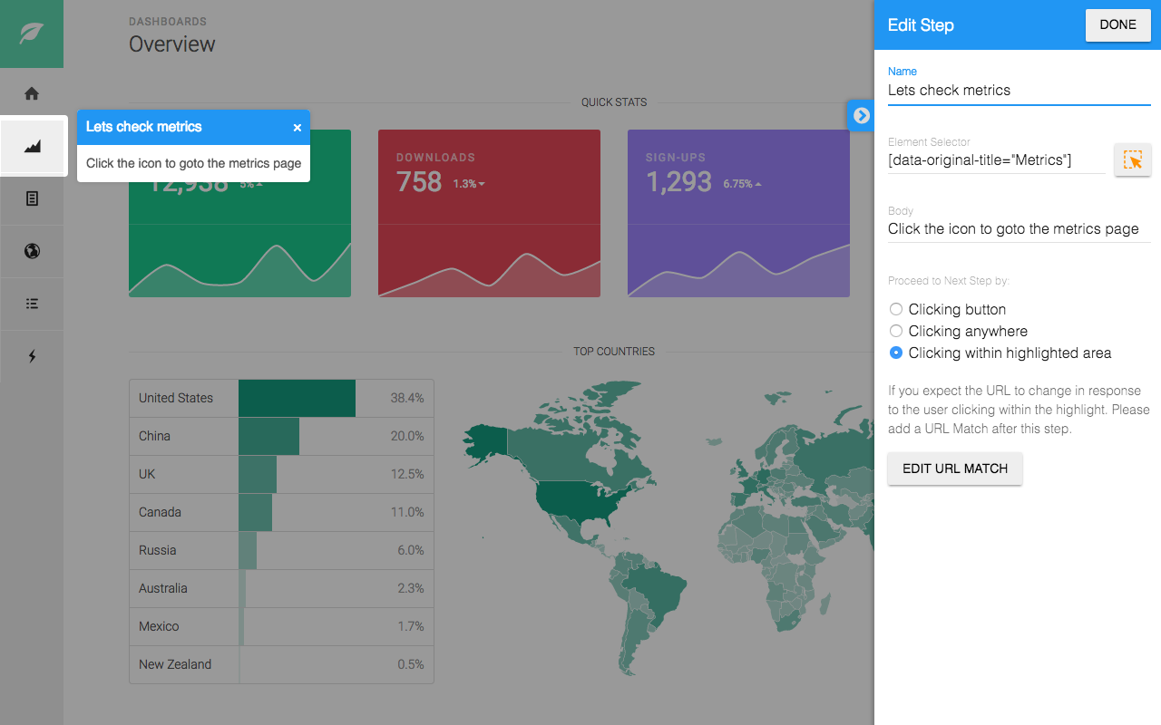Image resolution: width=1161 pixels, height=725 pixels.
Task: Select the globe icon in sidebar
Action: (x=32, y=251)
